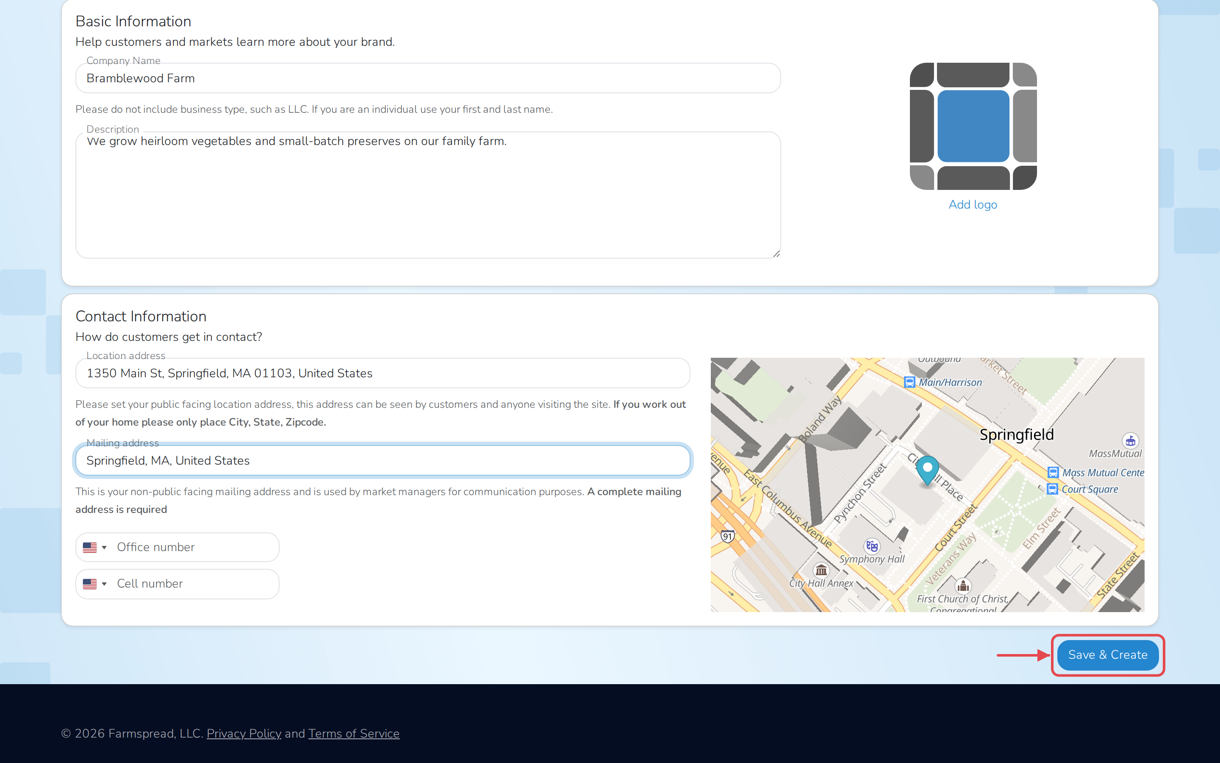
Task: Click the Pynchon Street map label
Action: pyautogui.click(x=860, y=493)
